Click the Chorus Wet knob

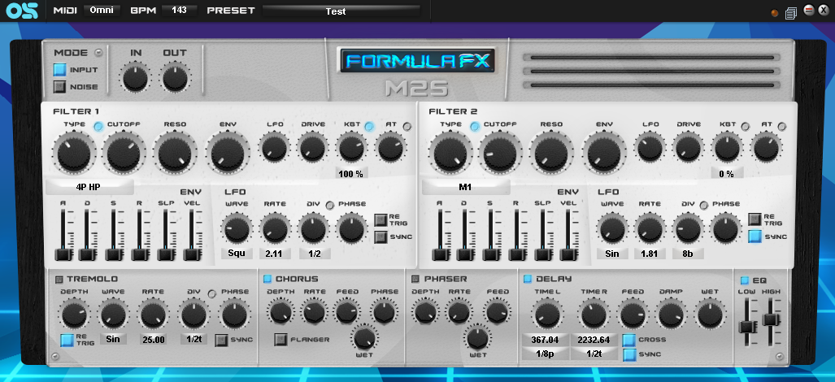click(363, 338)
